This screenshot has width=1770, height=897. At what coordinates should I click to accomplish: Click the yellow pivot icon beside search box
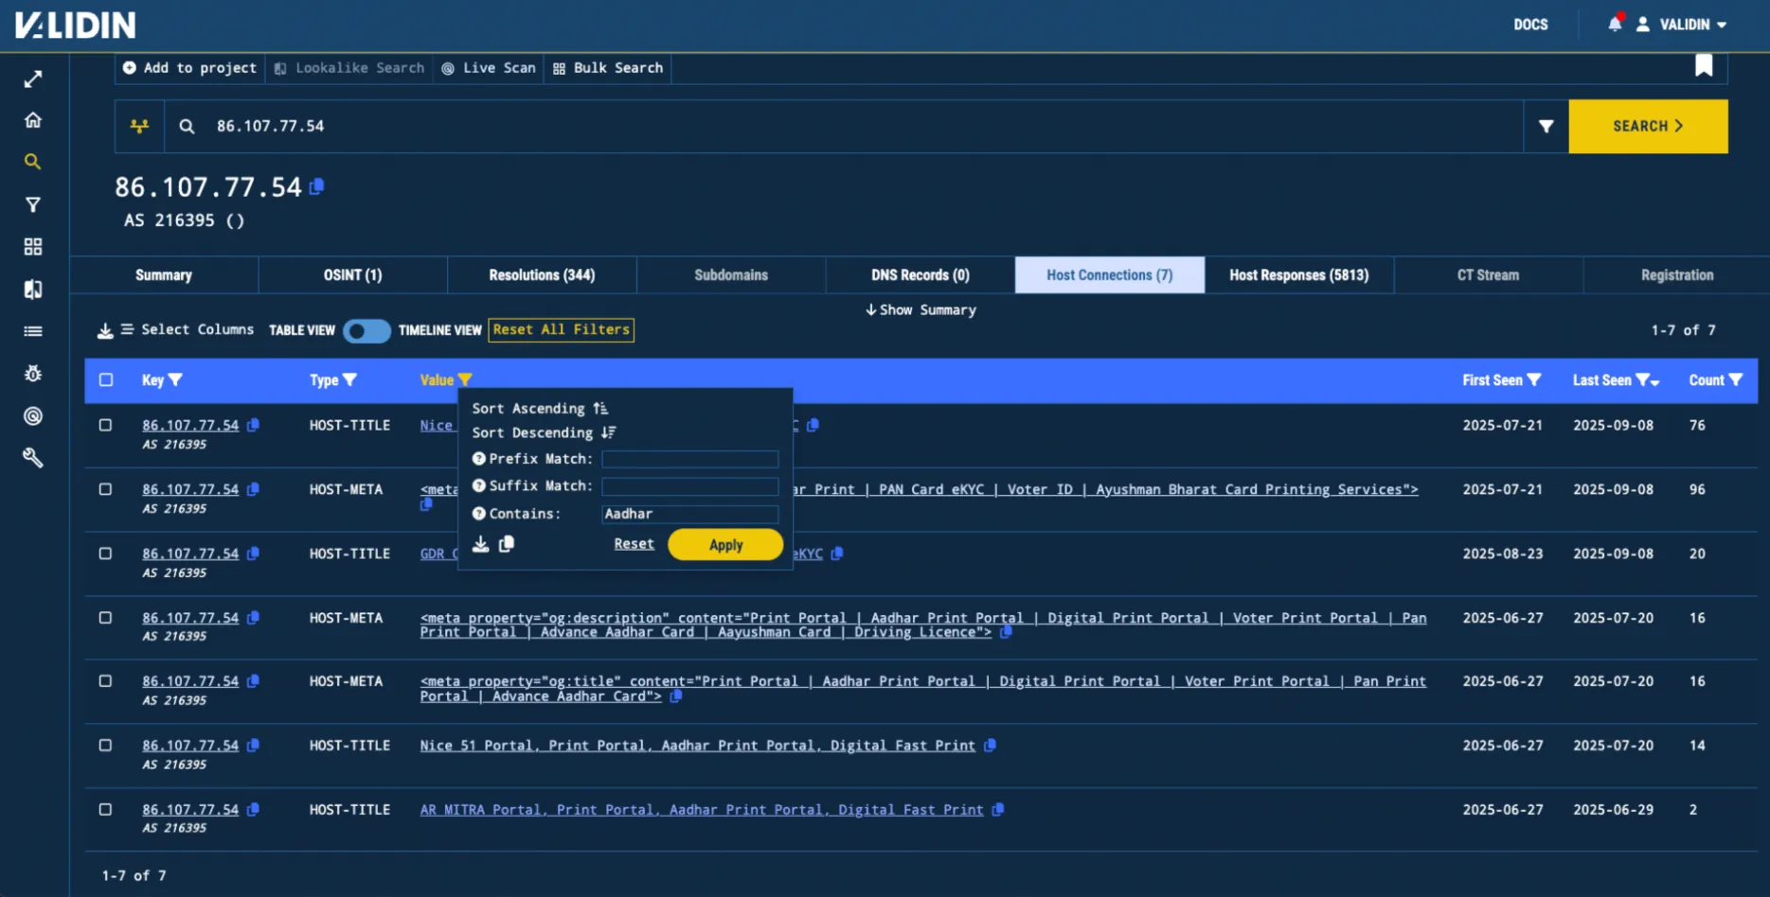tap(140, 126)
